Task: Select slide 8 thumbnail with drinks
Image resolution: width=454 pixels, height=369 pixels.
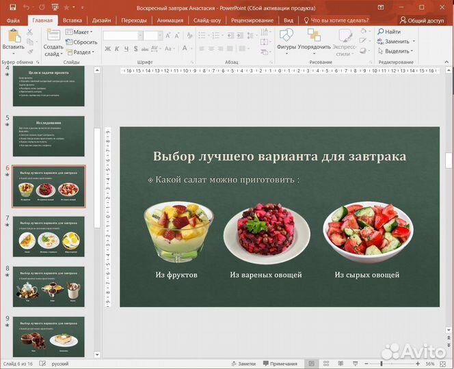Action: (49, 286)
